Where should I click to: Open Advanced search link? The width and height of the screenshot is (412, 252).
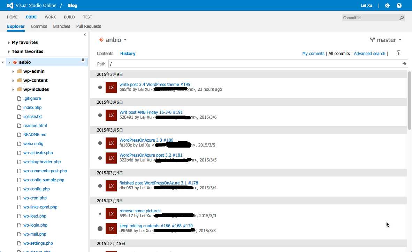(x=369, y=53)
